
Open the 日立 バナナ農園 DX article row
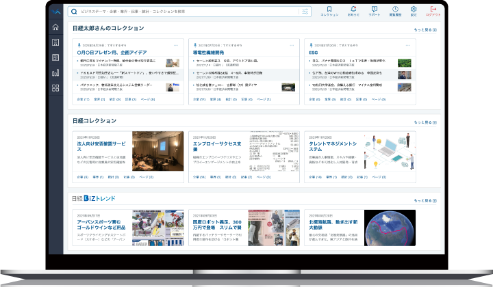(360, 62)
